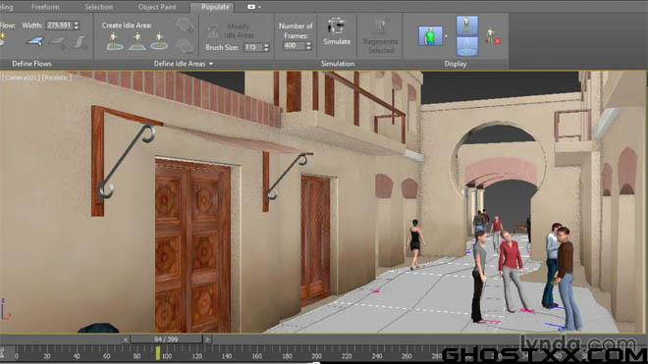Increase Number of Frames spinner up
Screen dimensions: 648x364
coord(308,43)
